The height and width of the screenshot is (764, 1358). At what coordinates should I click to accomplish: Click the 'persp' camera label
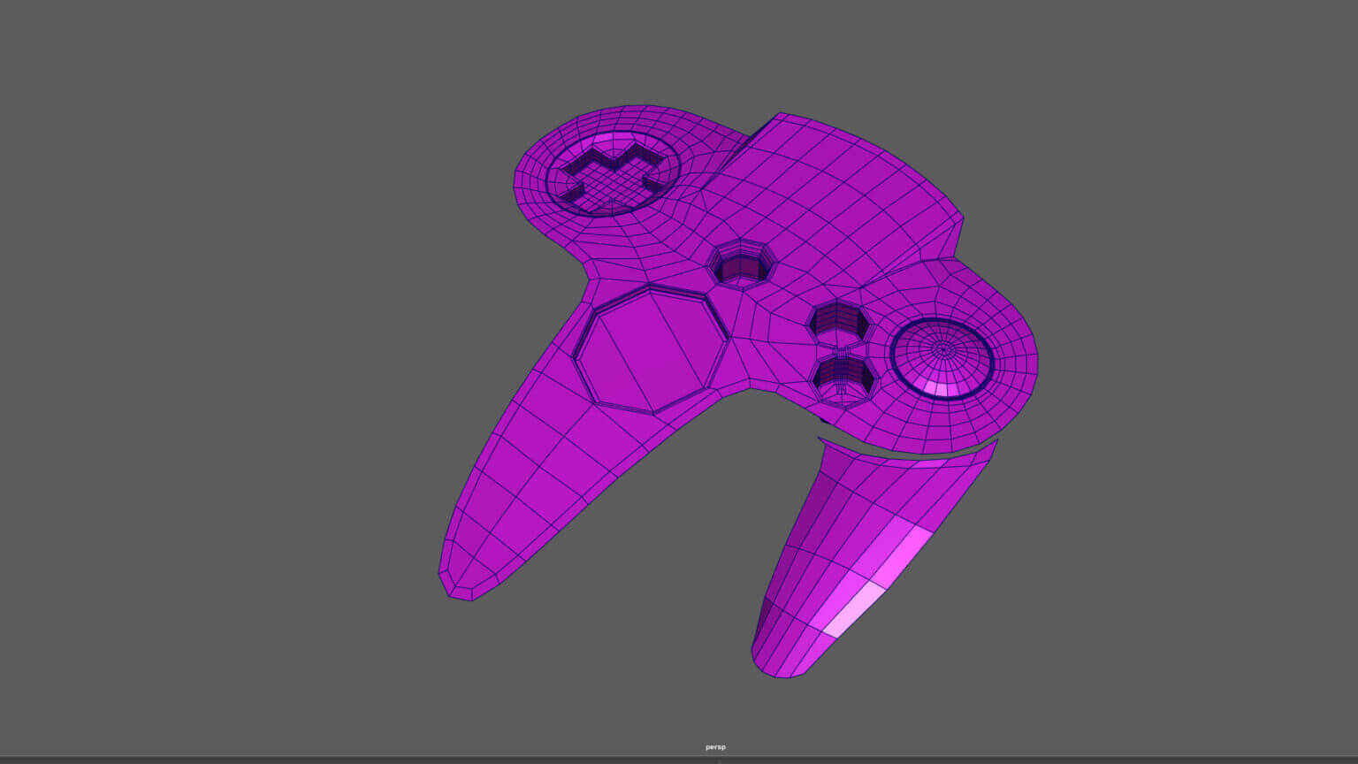coord(715,747)
